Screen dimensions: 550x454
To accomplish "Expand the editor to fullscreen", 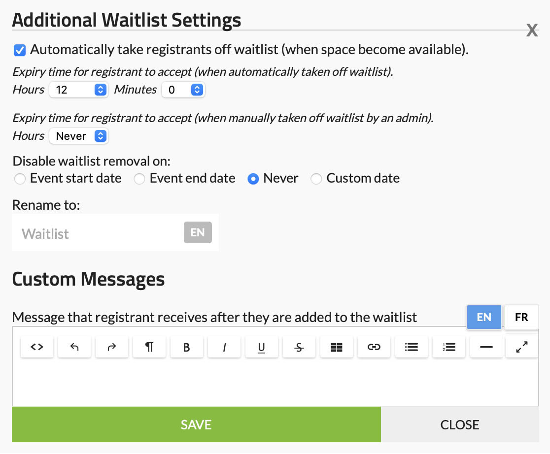I will 522,347.
